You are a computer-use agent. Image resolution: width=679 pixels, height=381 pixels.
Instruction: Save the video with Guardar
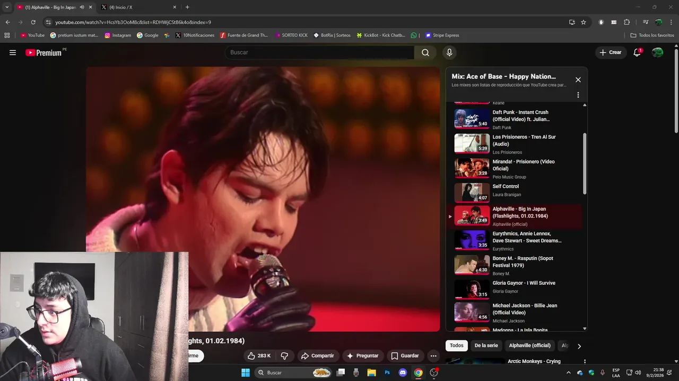pyautogui.click(x=405, y=356)
